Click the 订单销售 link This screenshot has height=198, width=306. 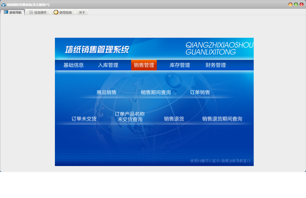coord(200,92)
